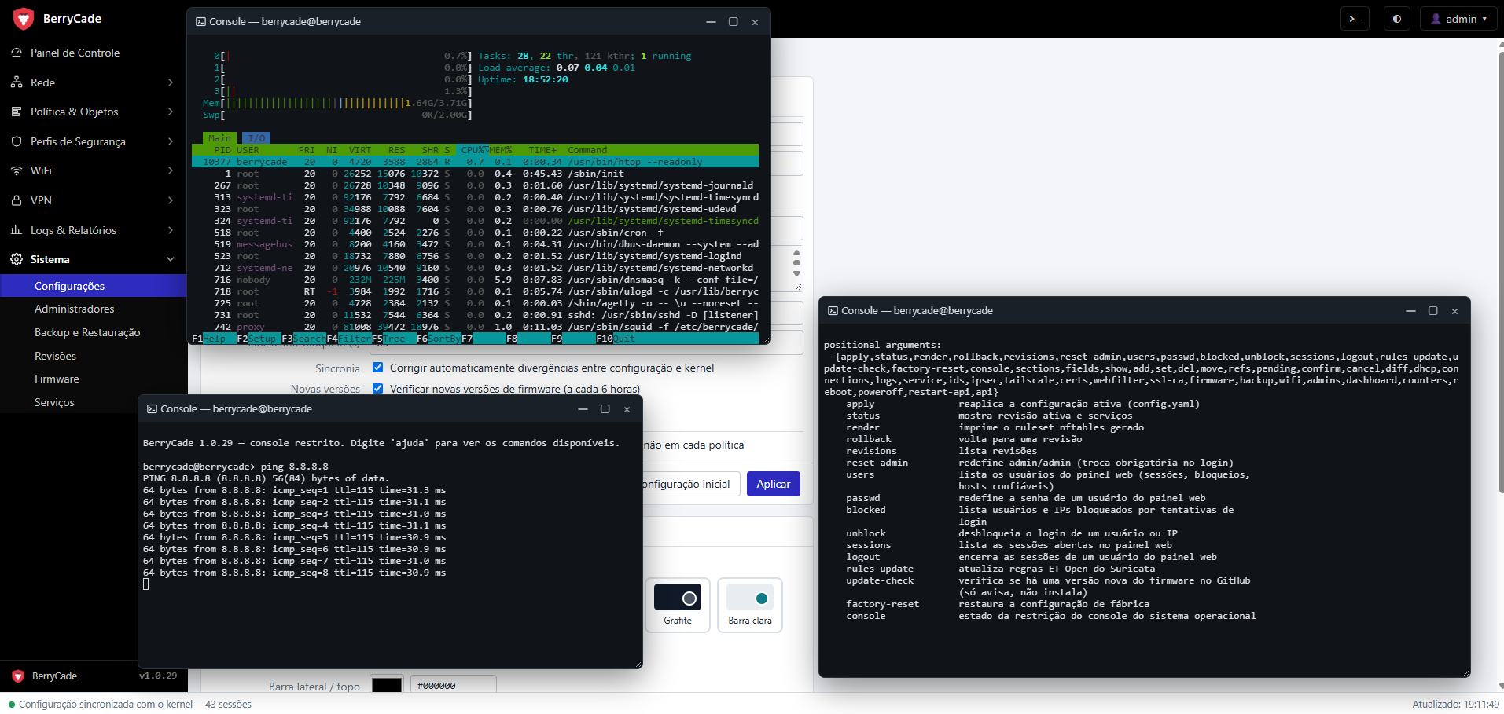This screenshot has width=1504, height=714.
Task: Click the VPN lock icon
Action: tap(17, 200)
